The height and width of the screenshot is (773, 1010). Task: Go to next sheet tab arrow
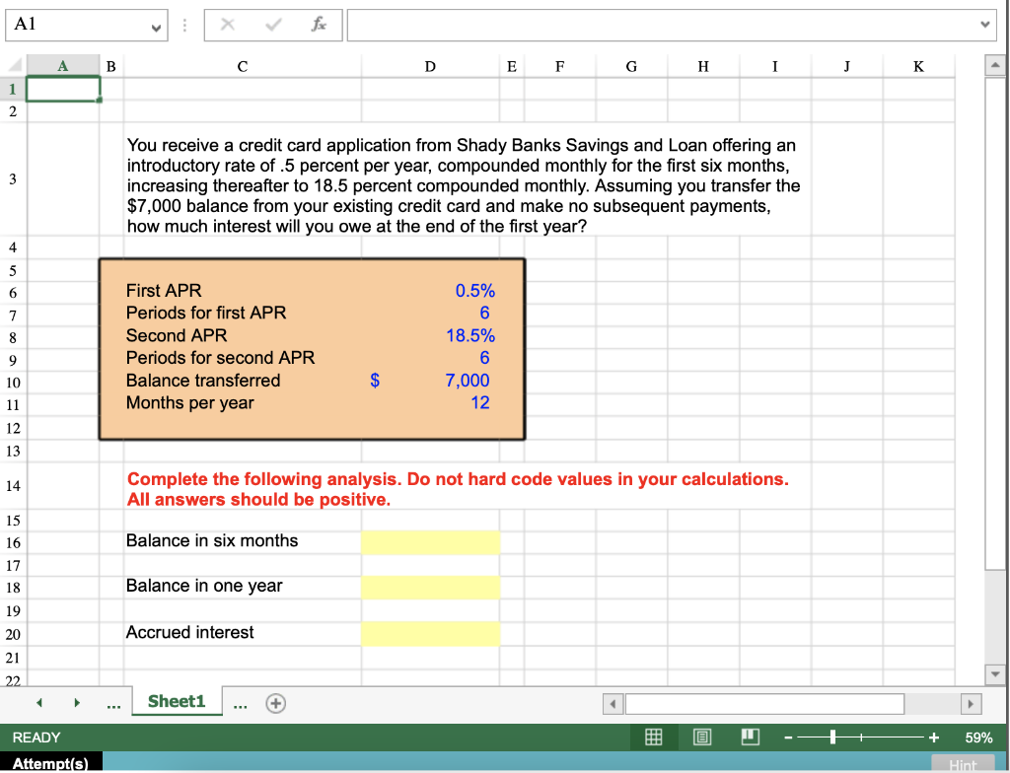(x=77, y=703)
